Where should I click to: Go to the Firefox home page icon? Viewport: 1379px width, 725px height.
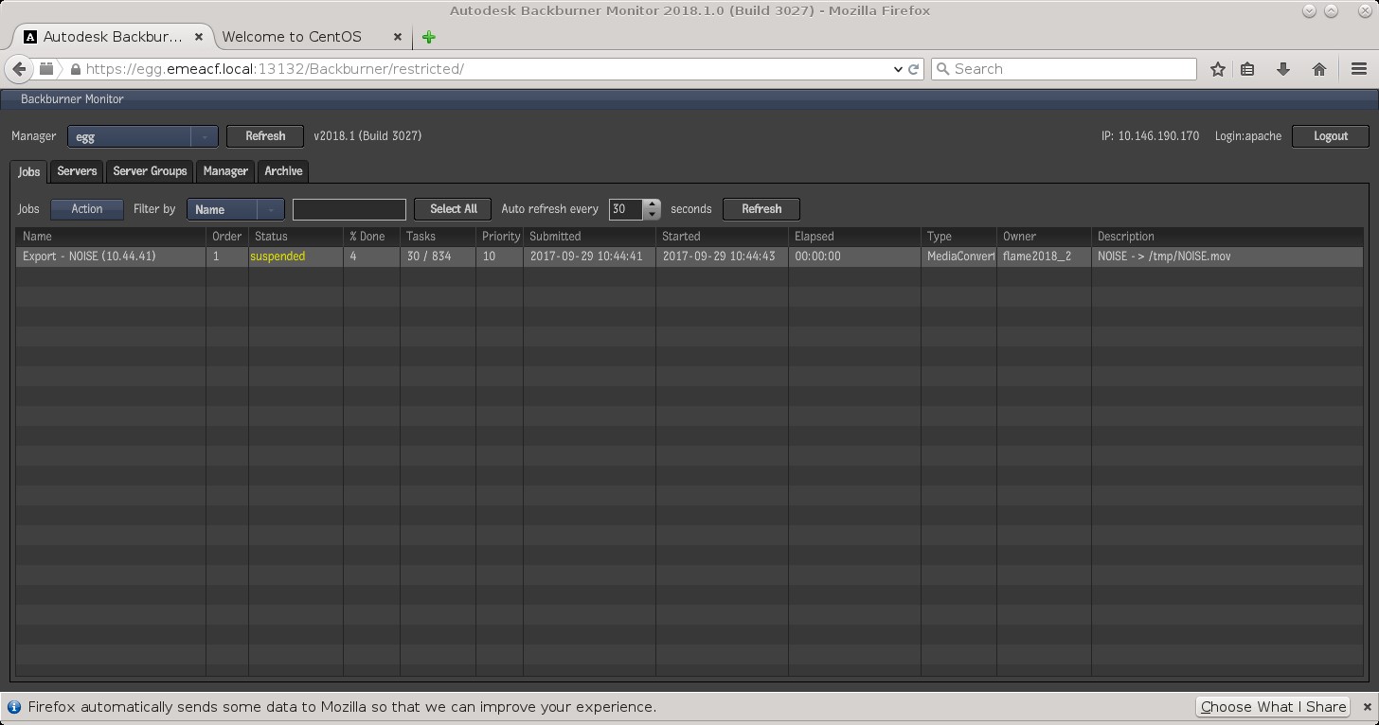[x=1319, y=69]
